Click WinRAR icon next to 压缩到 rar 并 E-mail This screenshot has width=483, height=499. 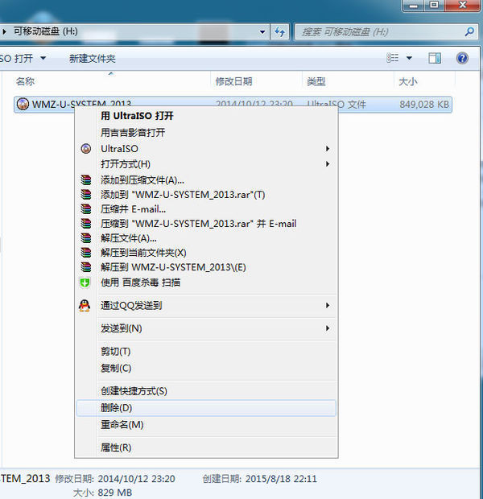coord(85,224)
